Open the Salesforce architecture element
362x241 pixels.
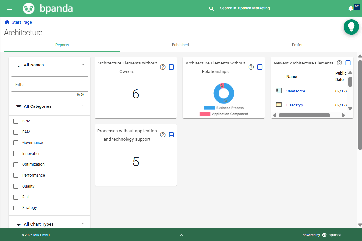pyautogui.click(x=295, y=91)
